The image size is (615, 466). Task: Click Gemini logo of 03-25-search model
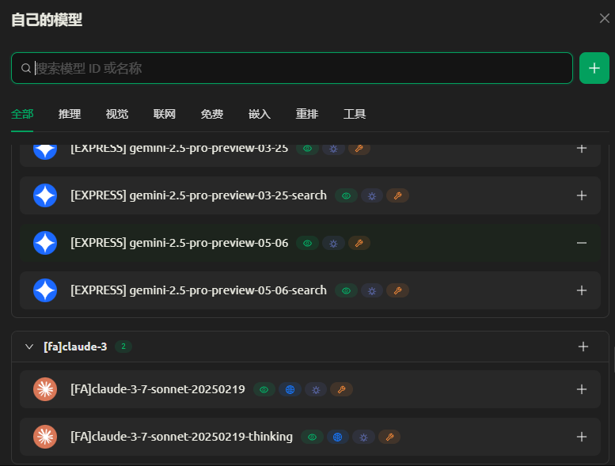pyautogui.click(x=45, y=195)
